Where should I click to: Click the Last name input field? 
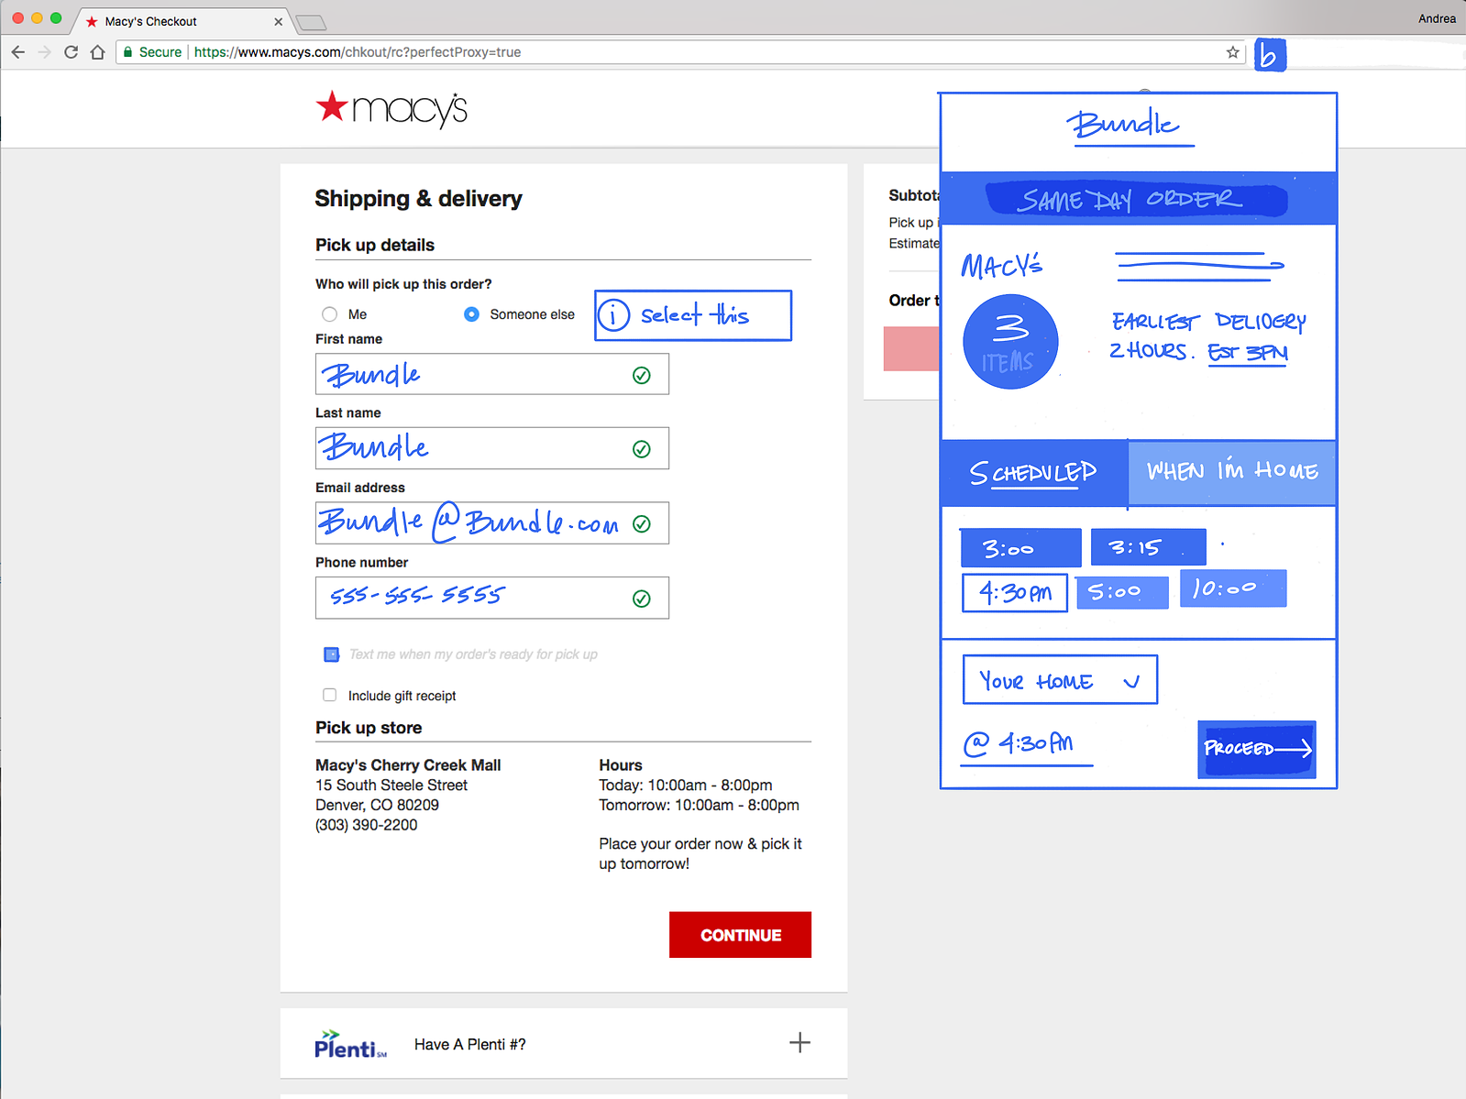(x=492, y=448)
